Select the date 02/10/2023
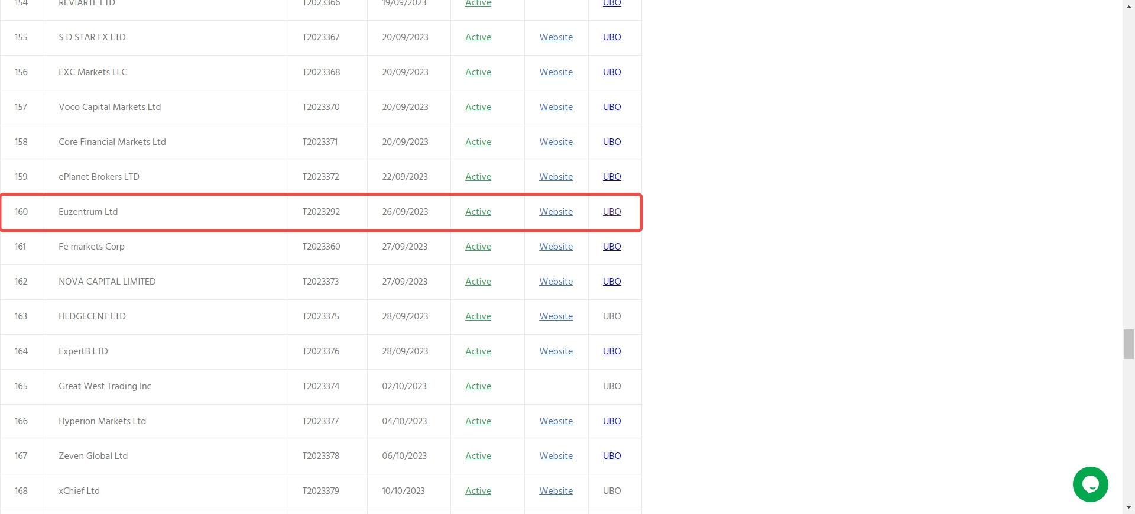Screen dimensions: 1135x514 404,386
